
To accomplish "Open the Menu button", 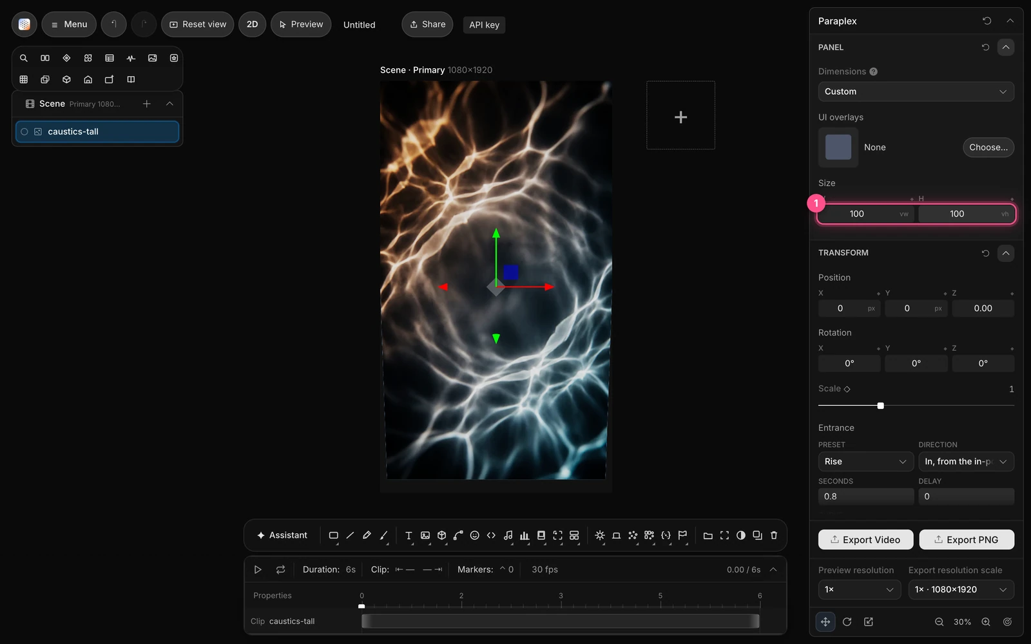I will click(x=69, y=24).
